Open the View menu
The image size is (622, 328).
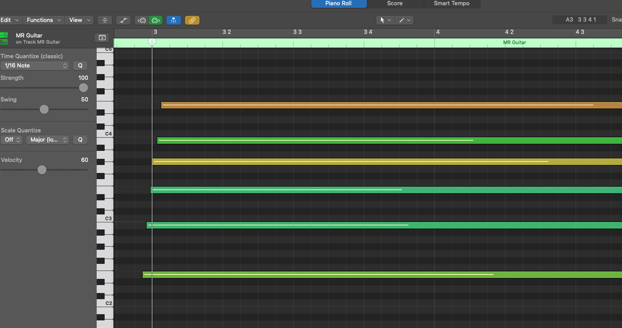click(79, 20)
